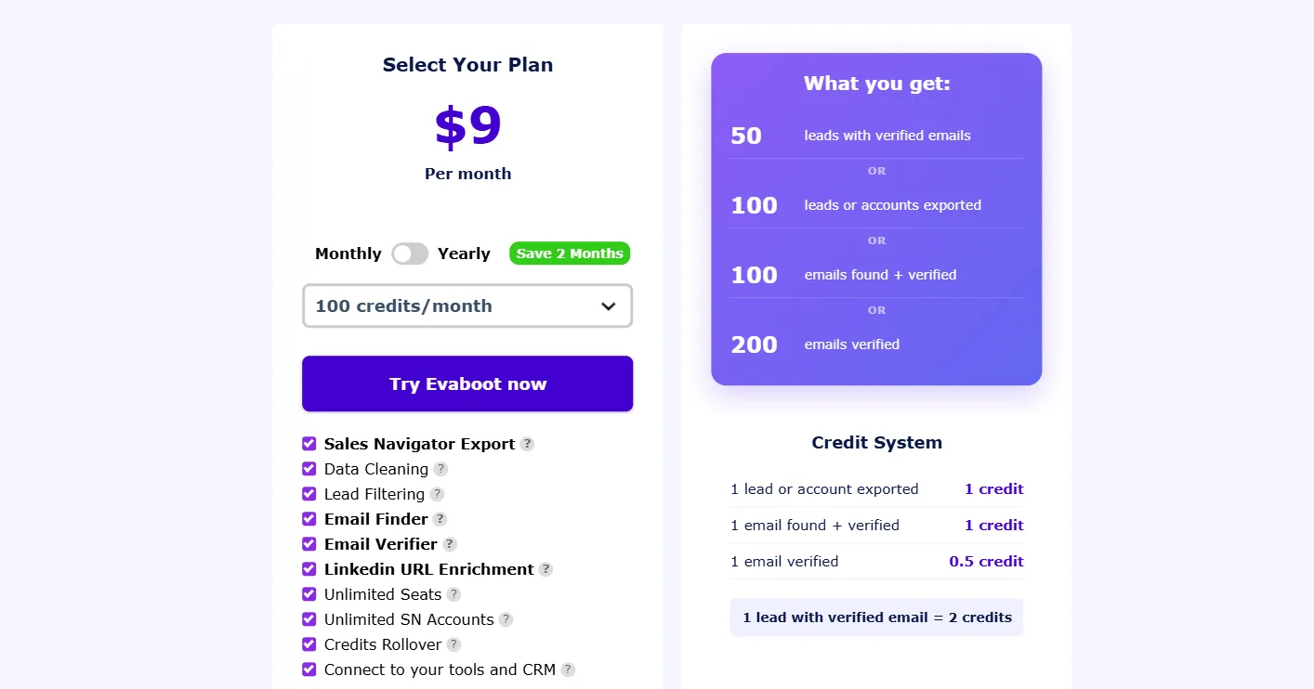Open help icon for Linkedin URL Enrichment
The width and height of the screenshot is (1314, 689).
click(x=545, y=569)
